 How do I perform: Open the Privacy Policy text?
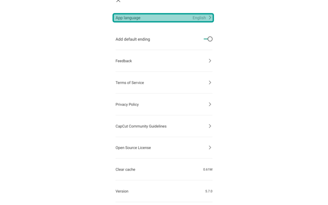(127, 105)
